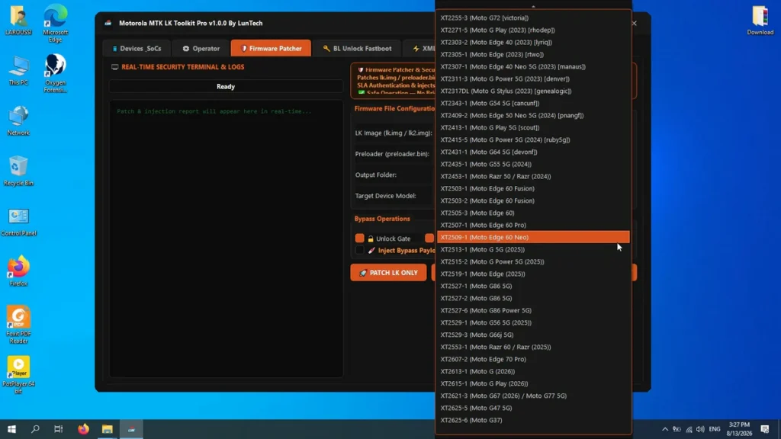The height and width of the screenshot is (439, 781).
Task: Select XT2553-1 (Moto Razr 60 / Razr (2025))
Action: (533, 347)
